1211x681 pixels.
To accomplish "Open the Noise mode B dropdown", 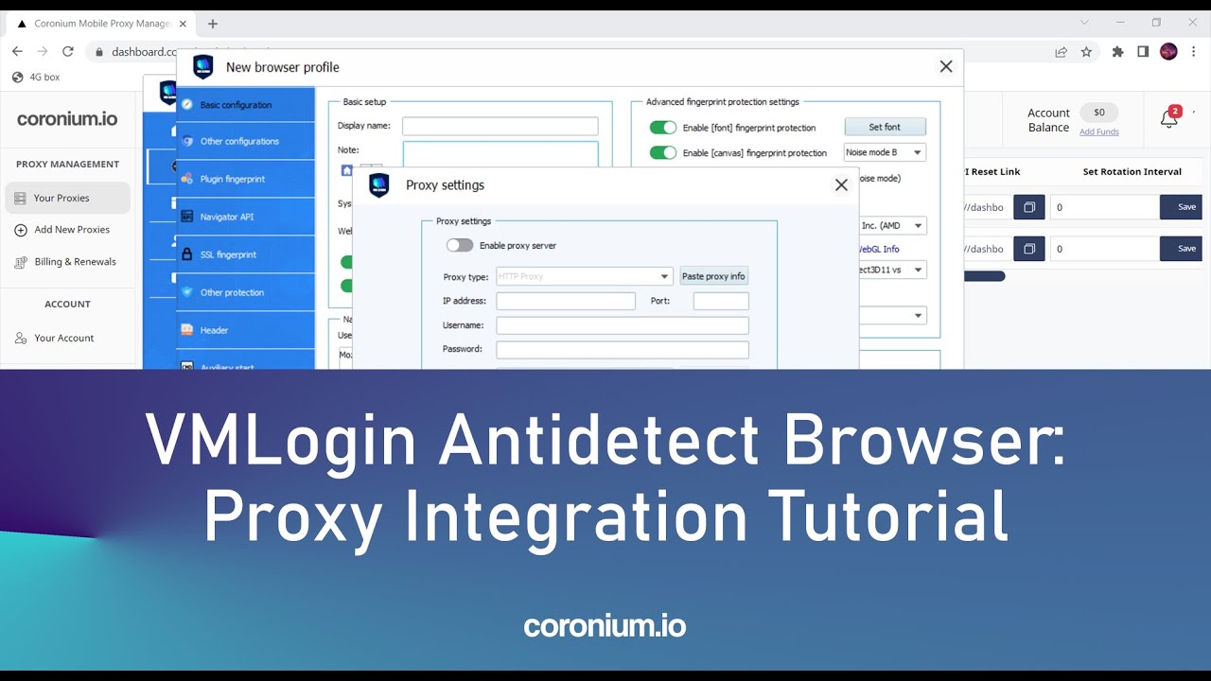I will (x=885, y=152).
